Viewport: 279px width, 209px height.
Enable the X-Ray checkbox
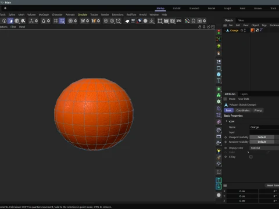[x=251, y=157]
